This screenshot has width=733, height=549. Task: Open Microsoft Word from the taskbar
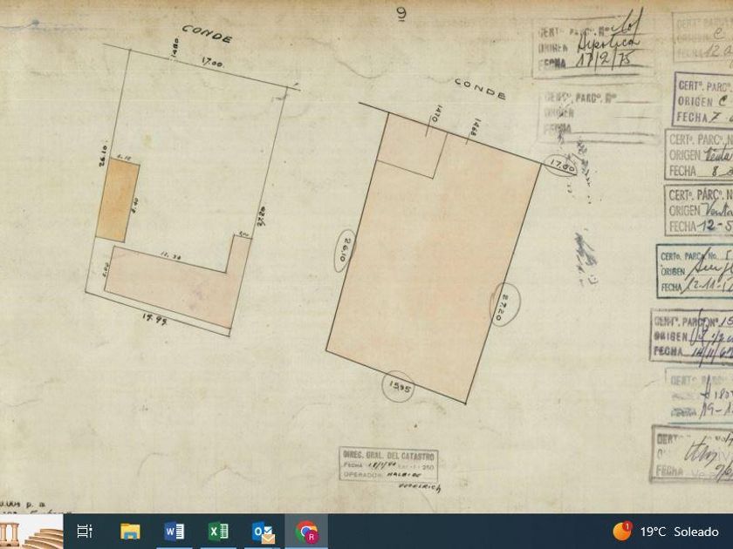(174, 531)
